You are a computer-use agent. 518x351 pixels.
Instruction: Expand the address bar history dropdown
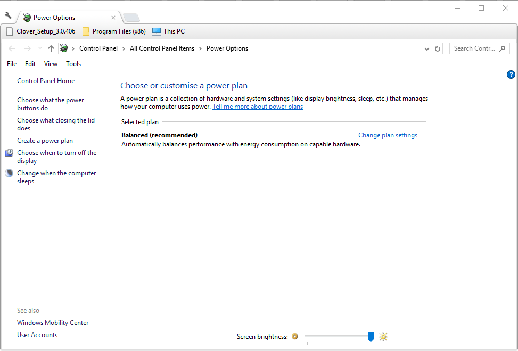coord(427,48)
